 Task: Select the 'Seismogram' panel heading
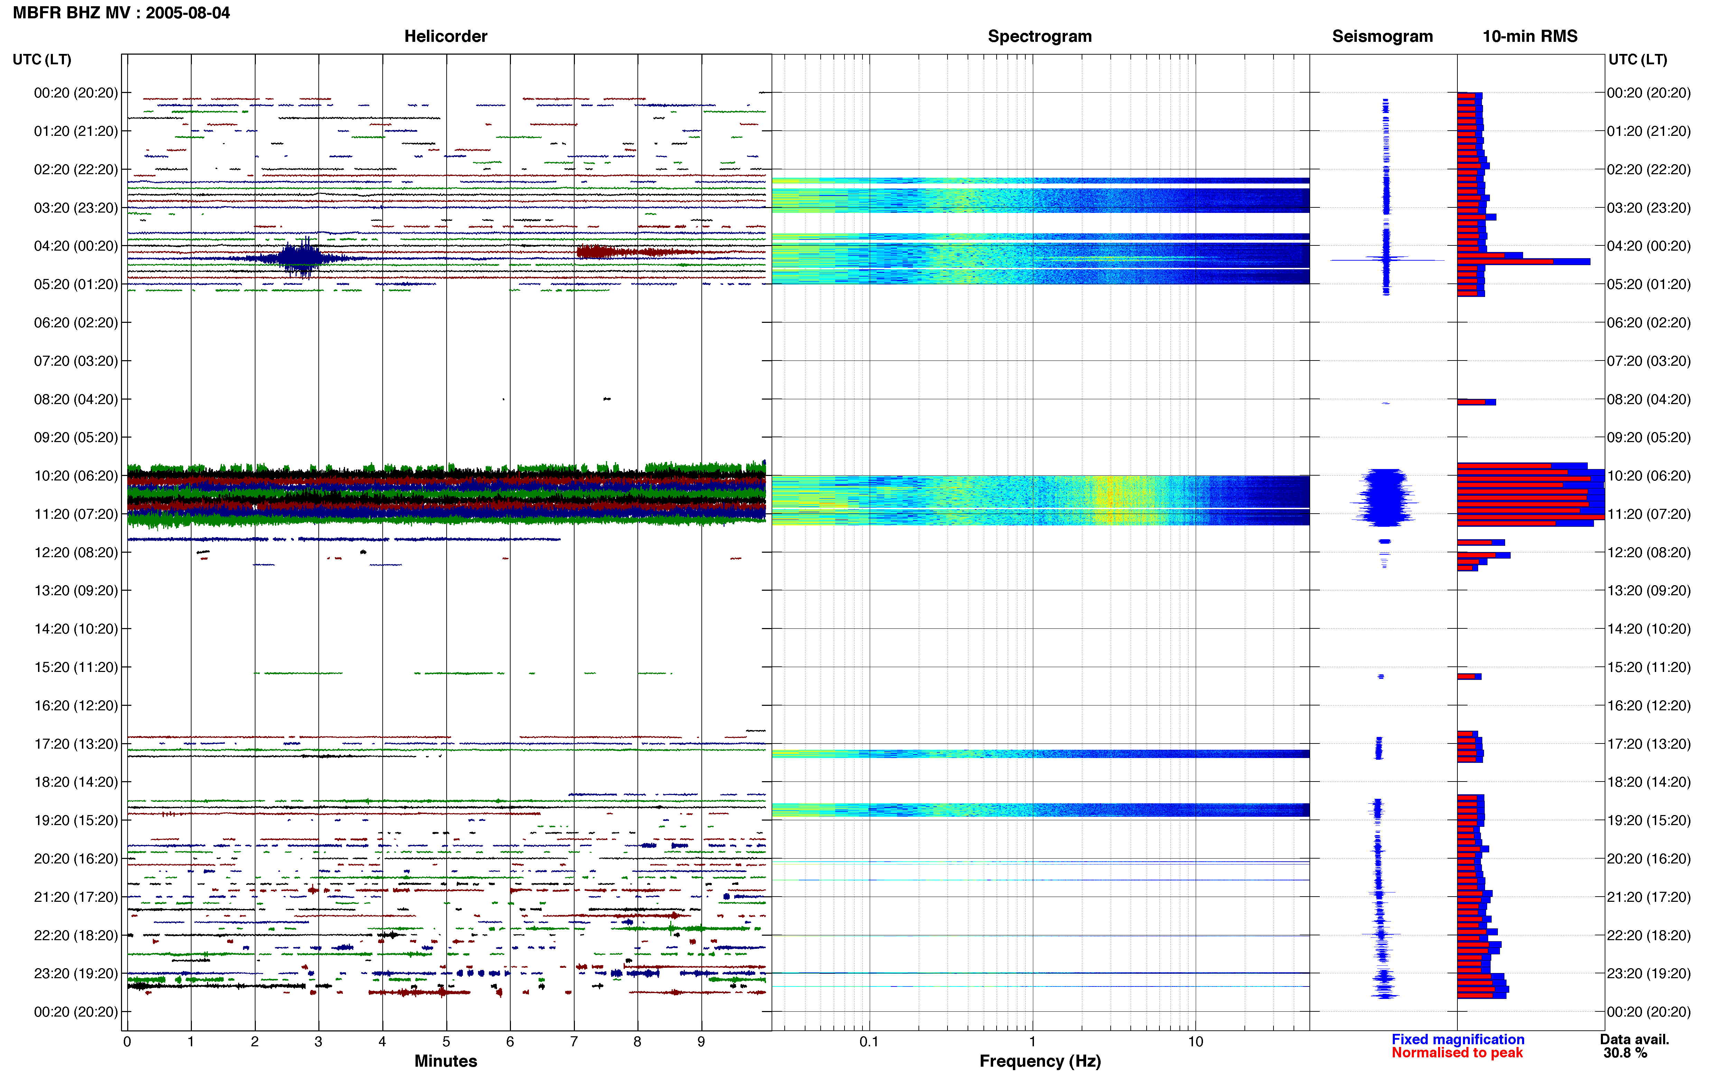click(x=1382, y=37)
